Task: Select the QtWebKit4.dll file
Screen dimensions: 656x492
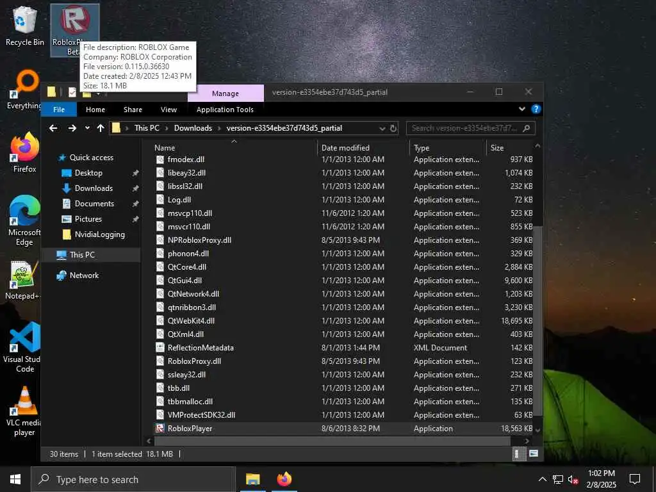Action: [x=191, y=321]
